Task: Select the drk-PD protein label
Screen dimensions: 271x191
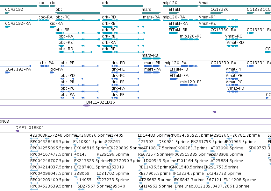Action: [118, 63]
